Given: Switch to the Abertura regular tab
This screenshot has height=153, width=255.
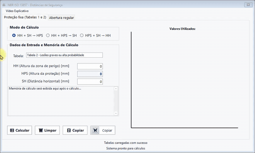Looking at the screenshot, I should click(62, 18).
